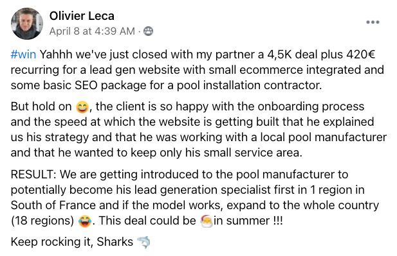
Task: Click the crying-laughing emoji after '(18 regions)'
Action: click(85, 221)
